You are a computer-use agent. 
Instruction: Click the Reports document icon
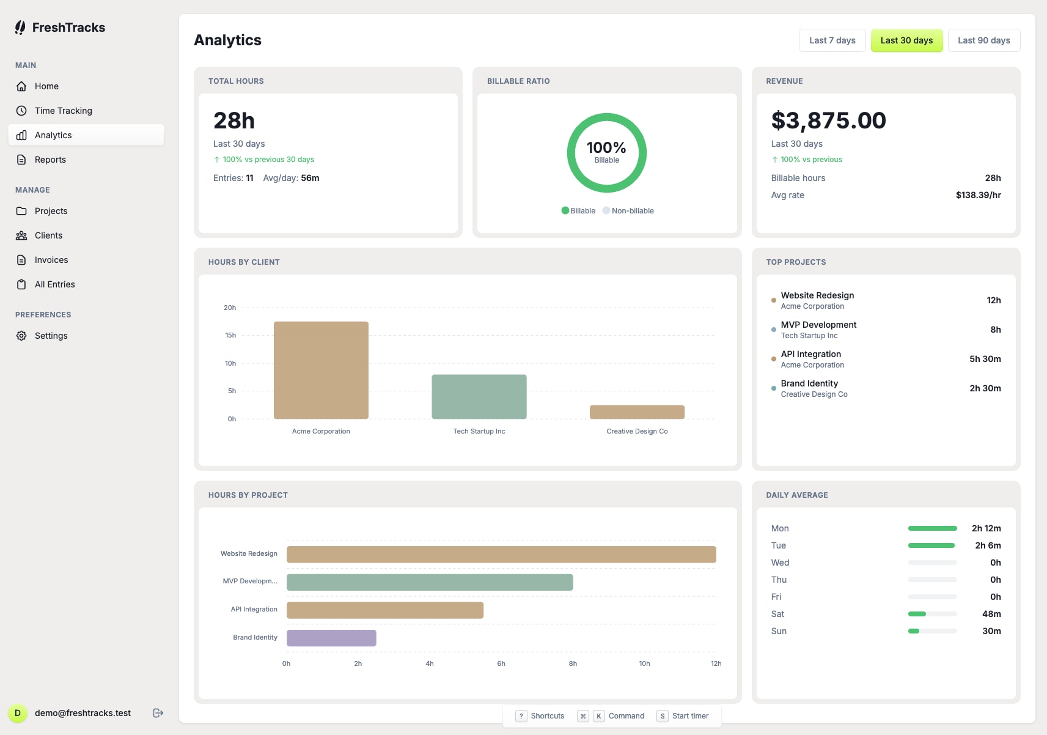point(21,159)
